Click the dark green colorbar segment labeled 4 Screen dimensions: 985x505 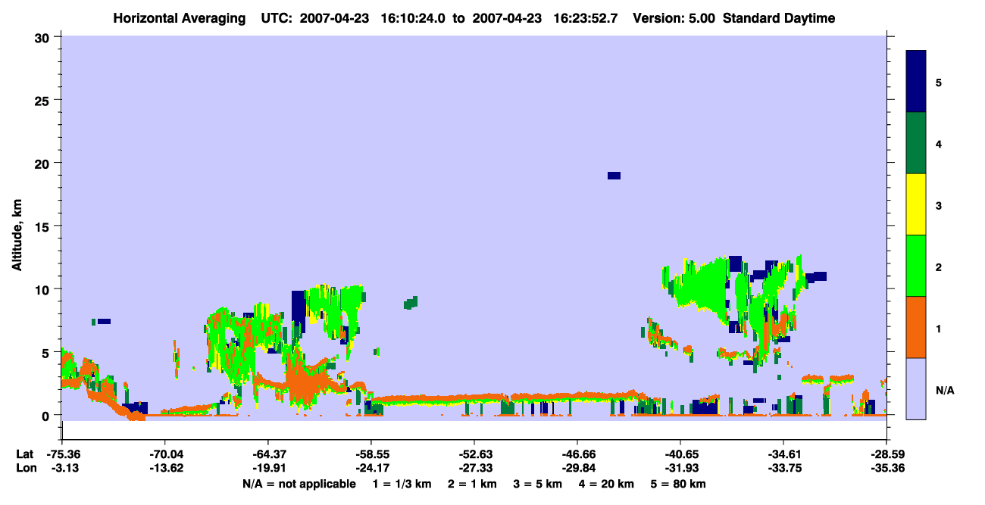tap(916, 143)
